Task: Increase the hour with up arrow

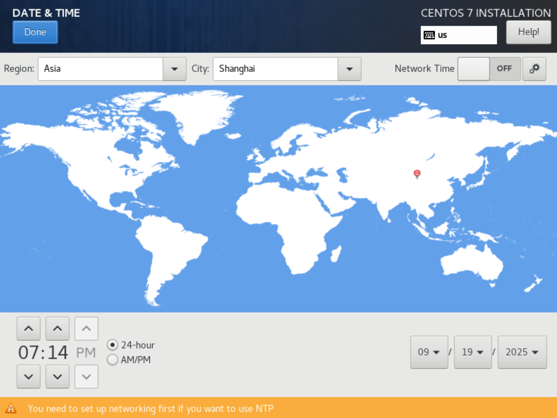Action: coord(29,329)
